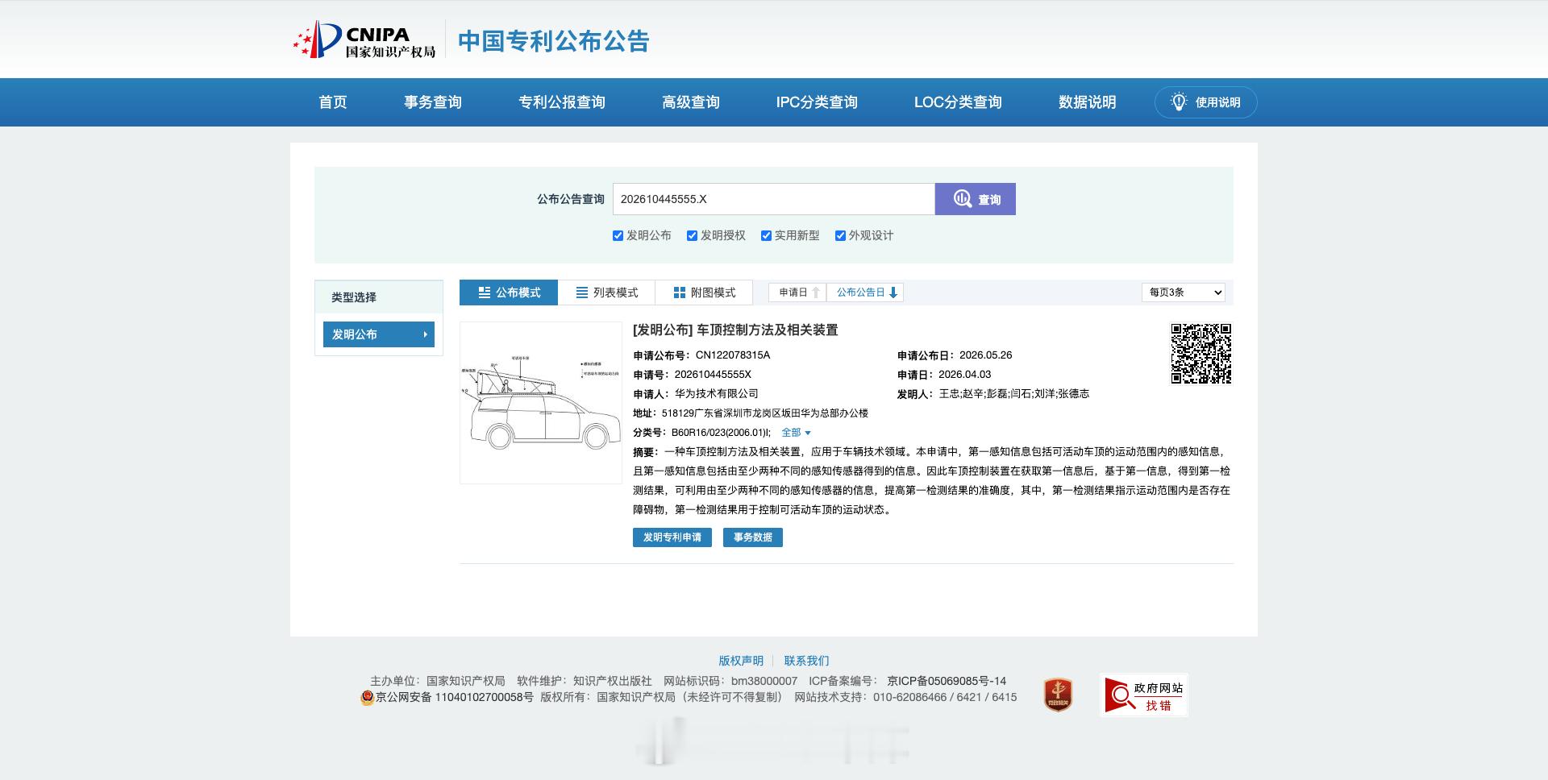Sort results by 申请日

click(797, 292)
